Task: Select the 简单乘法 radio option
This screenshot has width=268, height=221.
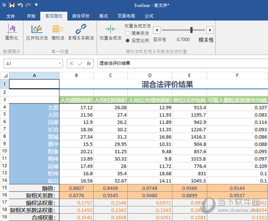Action: click(127, 33)
